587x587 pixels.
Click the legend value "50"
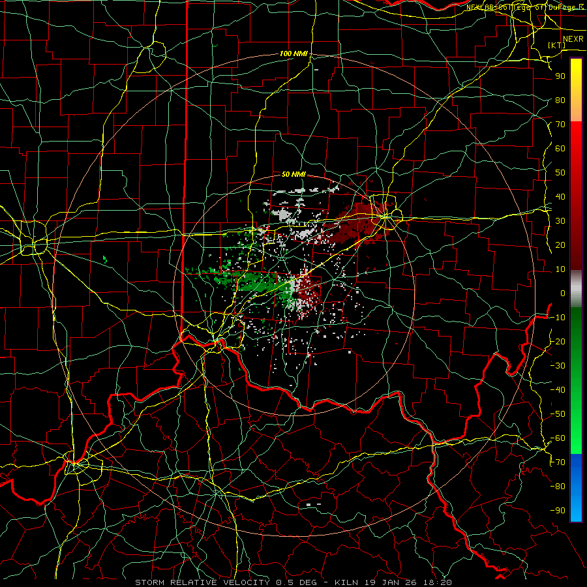click(x=560, y=173)
